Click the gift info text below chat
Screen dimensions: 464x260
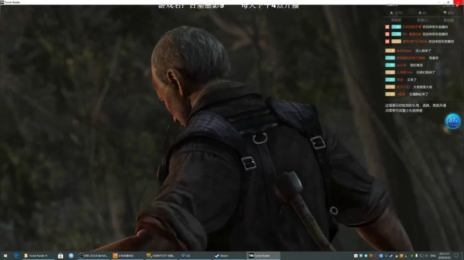[416, 108]
